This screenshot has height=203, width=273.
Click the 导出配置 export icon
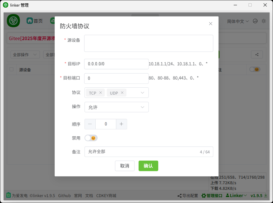180,196
